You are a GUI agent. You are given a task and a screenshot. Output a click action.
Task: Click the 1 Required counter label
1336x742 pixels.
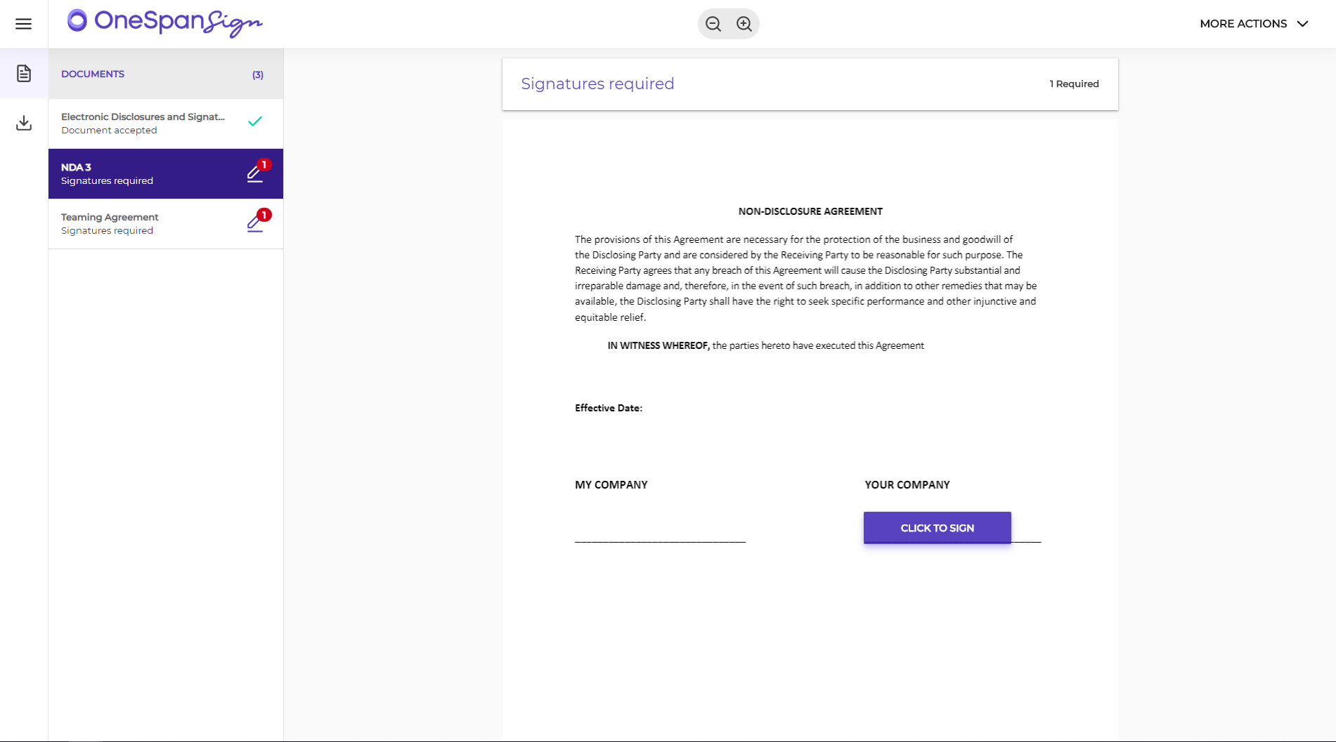1074,84
